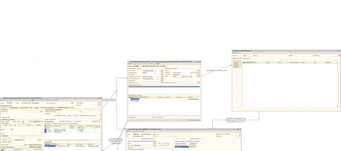Screen dimensions: 341x151
Task: Click the help icon in the registration toolbar
Action: tap(156, 64)
